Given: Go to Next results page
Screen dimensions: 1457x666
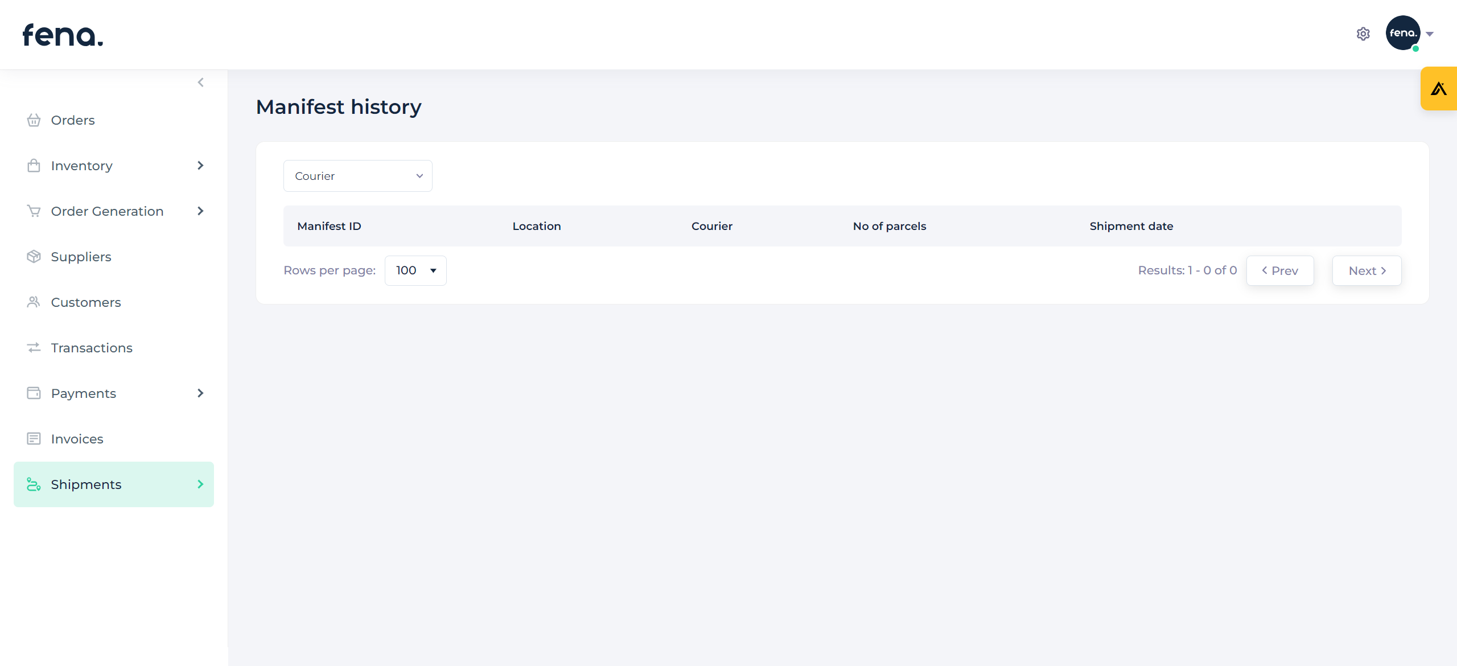Looking at the screenshot, I should point(1367,271).
